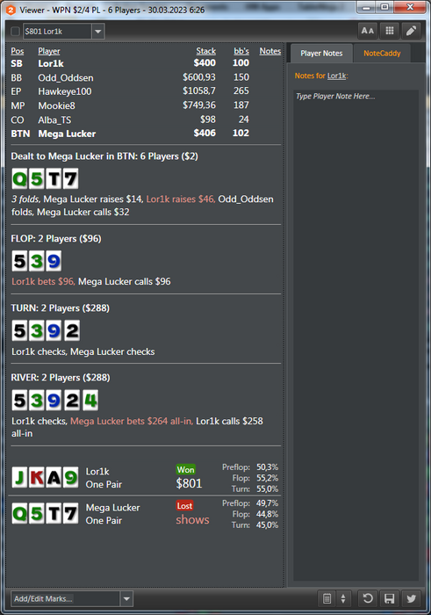
Task: Click the pencil edit icon
Action: 411,31
